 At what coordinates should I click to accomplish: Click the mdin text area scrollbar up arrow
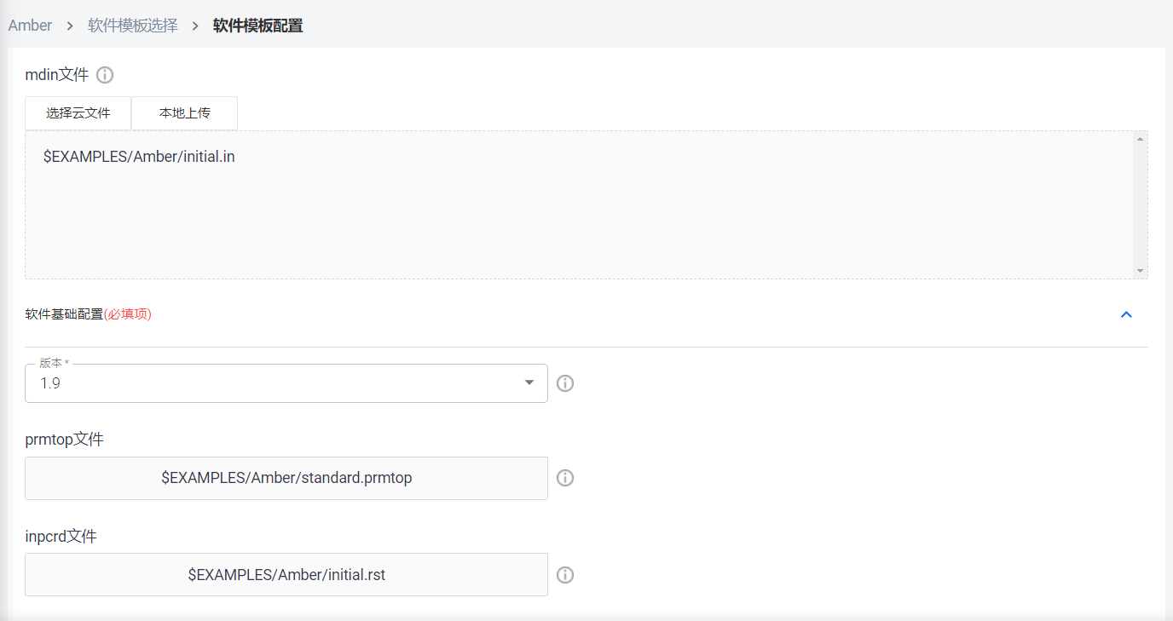tap(1140, 138)
